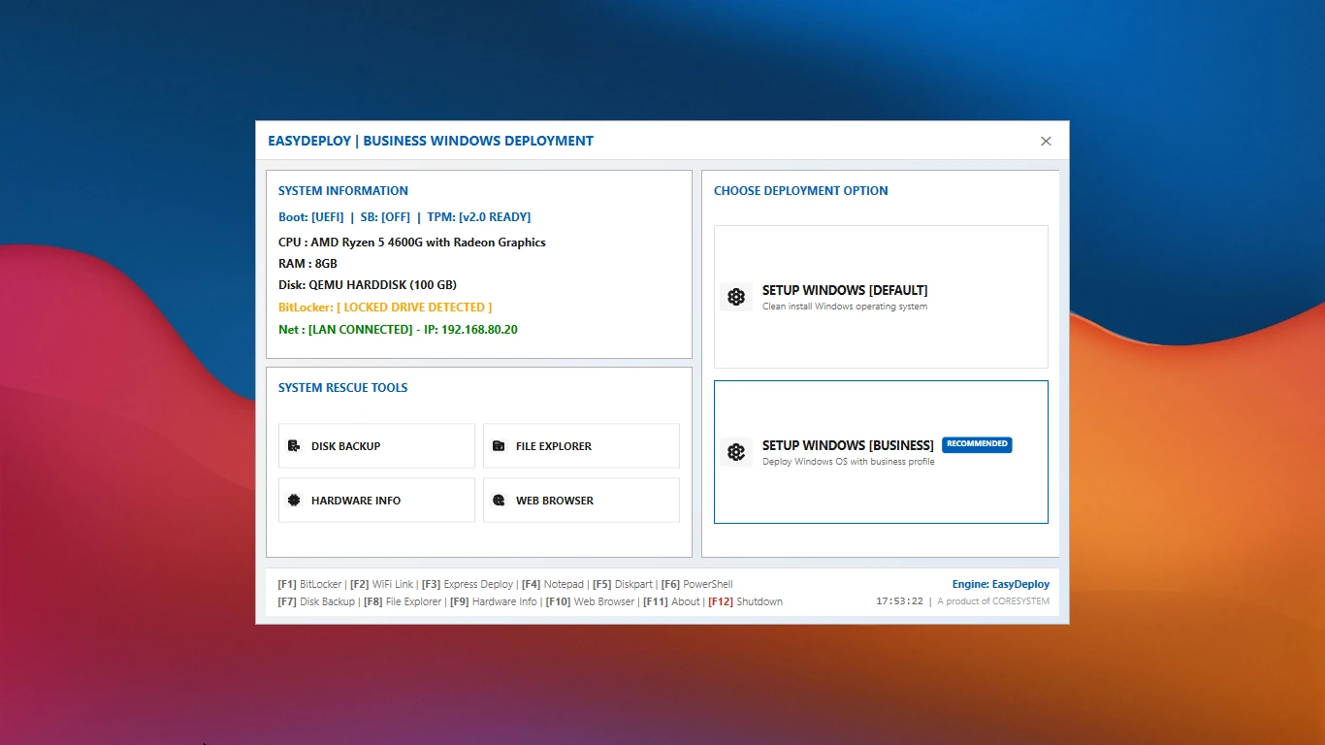Click the File Explorer folder icon
The image size is (1325, 745).
(499, 446)
